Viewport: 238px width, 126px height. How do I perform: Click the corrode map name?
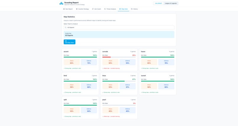(x=105, y=52)
